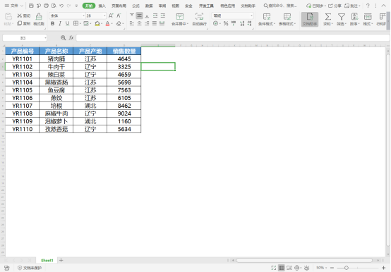Image resolution: width=391 pixels, height=272 pixels.
Task: Click the percent style icon
Action: click(x=226, y=23)
